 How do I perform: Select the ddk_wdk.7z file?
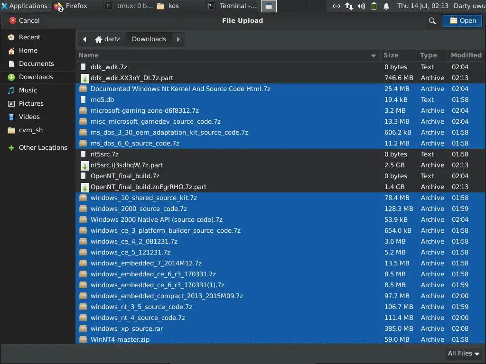(x=280, y=67)
